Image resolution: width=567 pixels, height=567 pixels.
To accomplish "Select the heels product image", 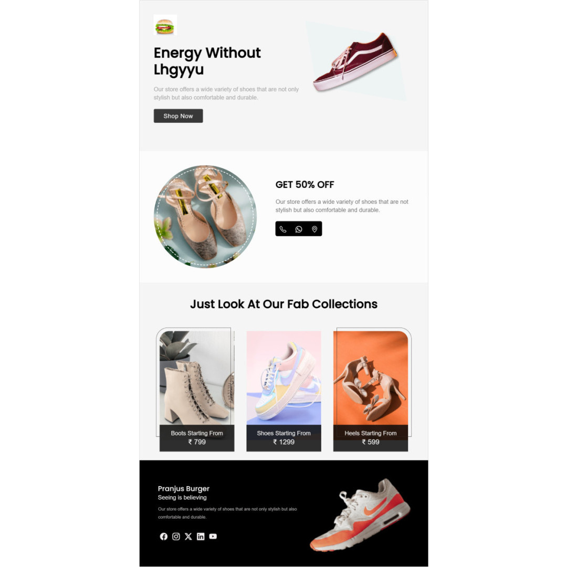I will pos(371,378).
